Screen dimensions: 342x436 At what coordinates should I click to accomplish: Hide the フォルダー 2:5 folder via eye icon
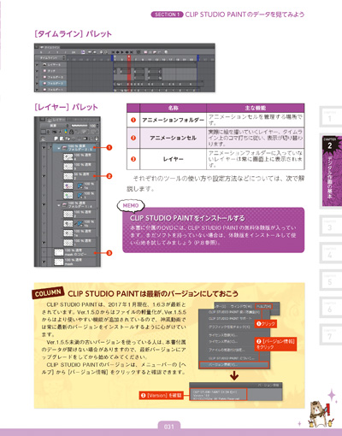point(44,148)
